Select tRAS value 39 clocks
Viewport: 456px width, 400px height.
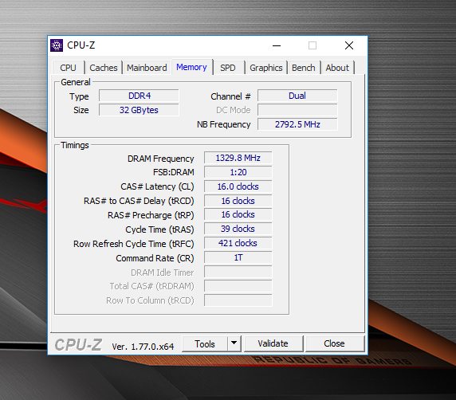(238, 229)
